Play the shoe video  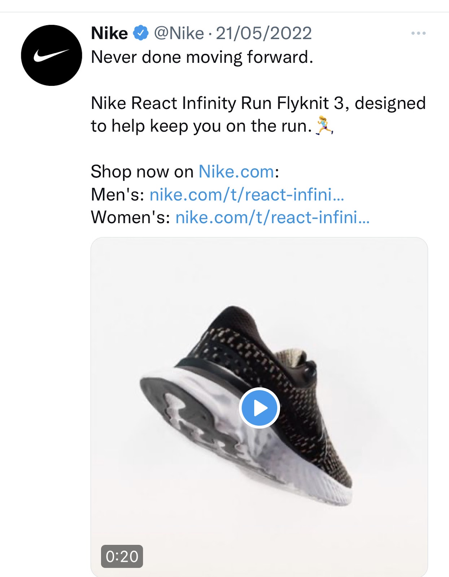tap(259, 408)
